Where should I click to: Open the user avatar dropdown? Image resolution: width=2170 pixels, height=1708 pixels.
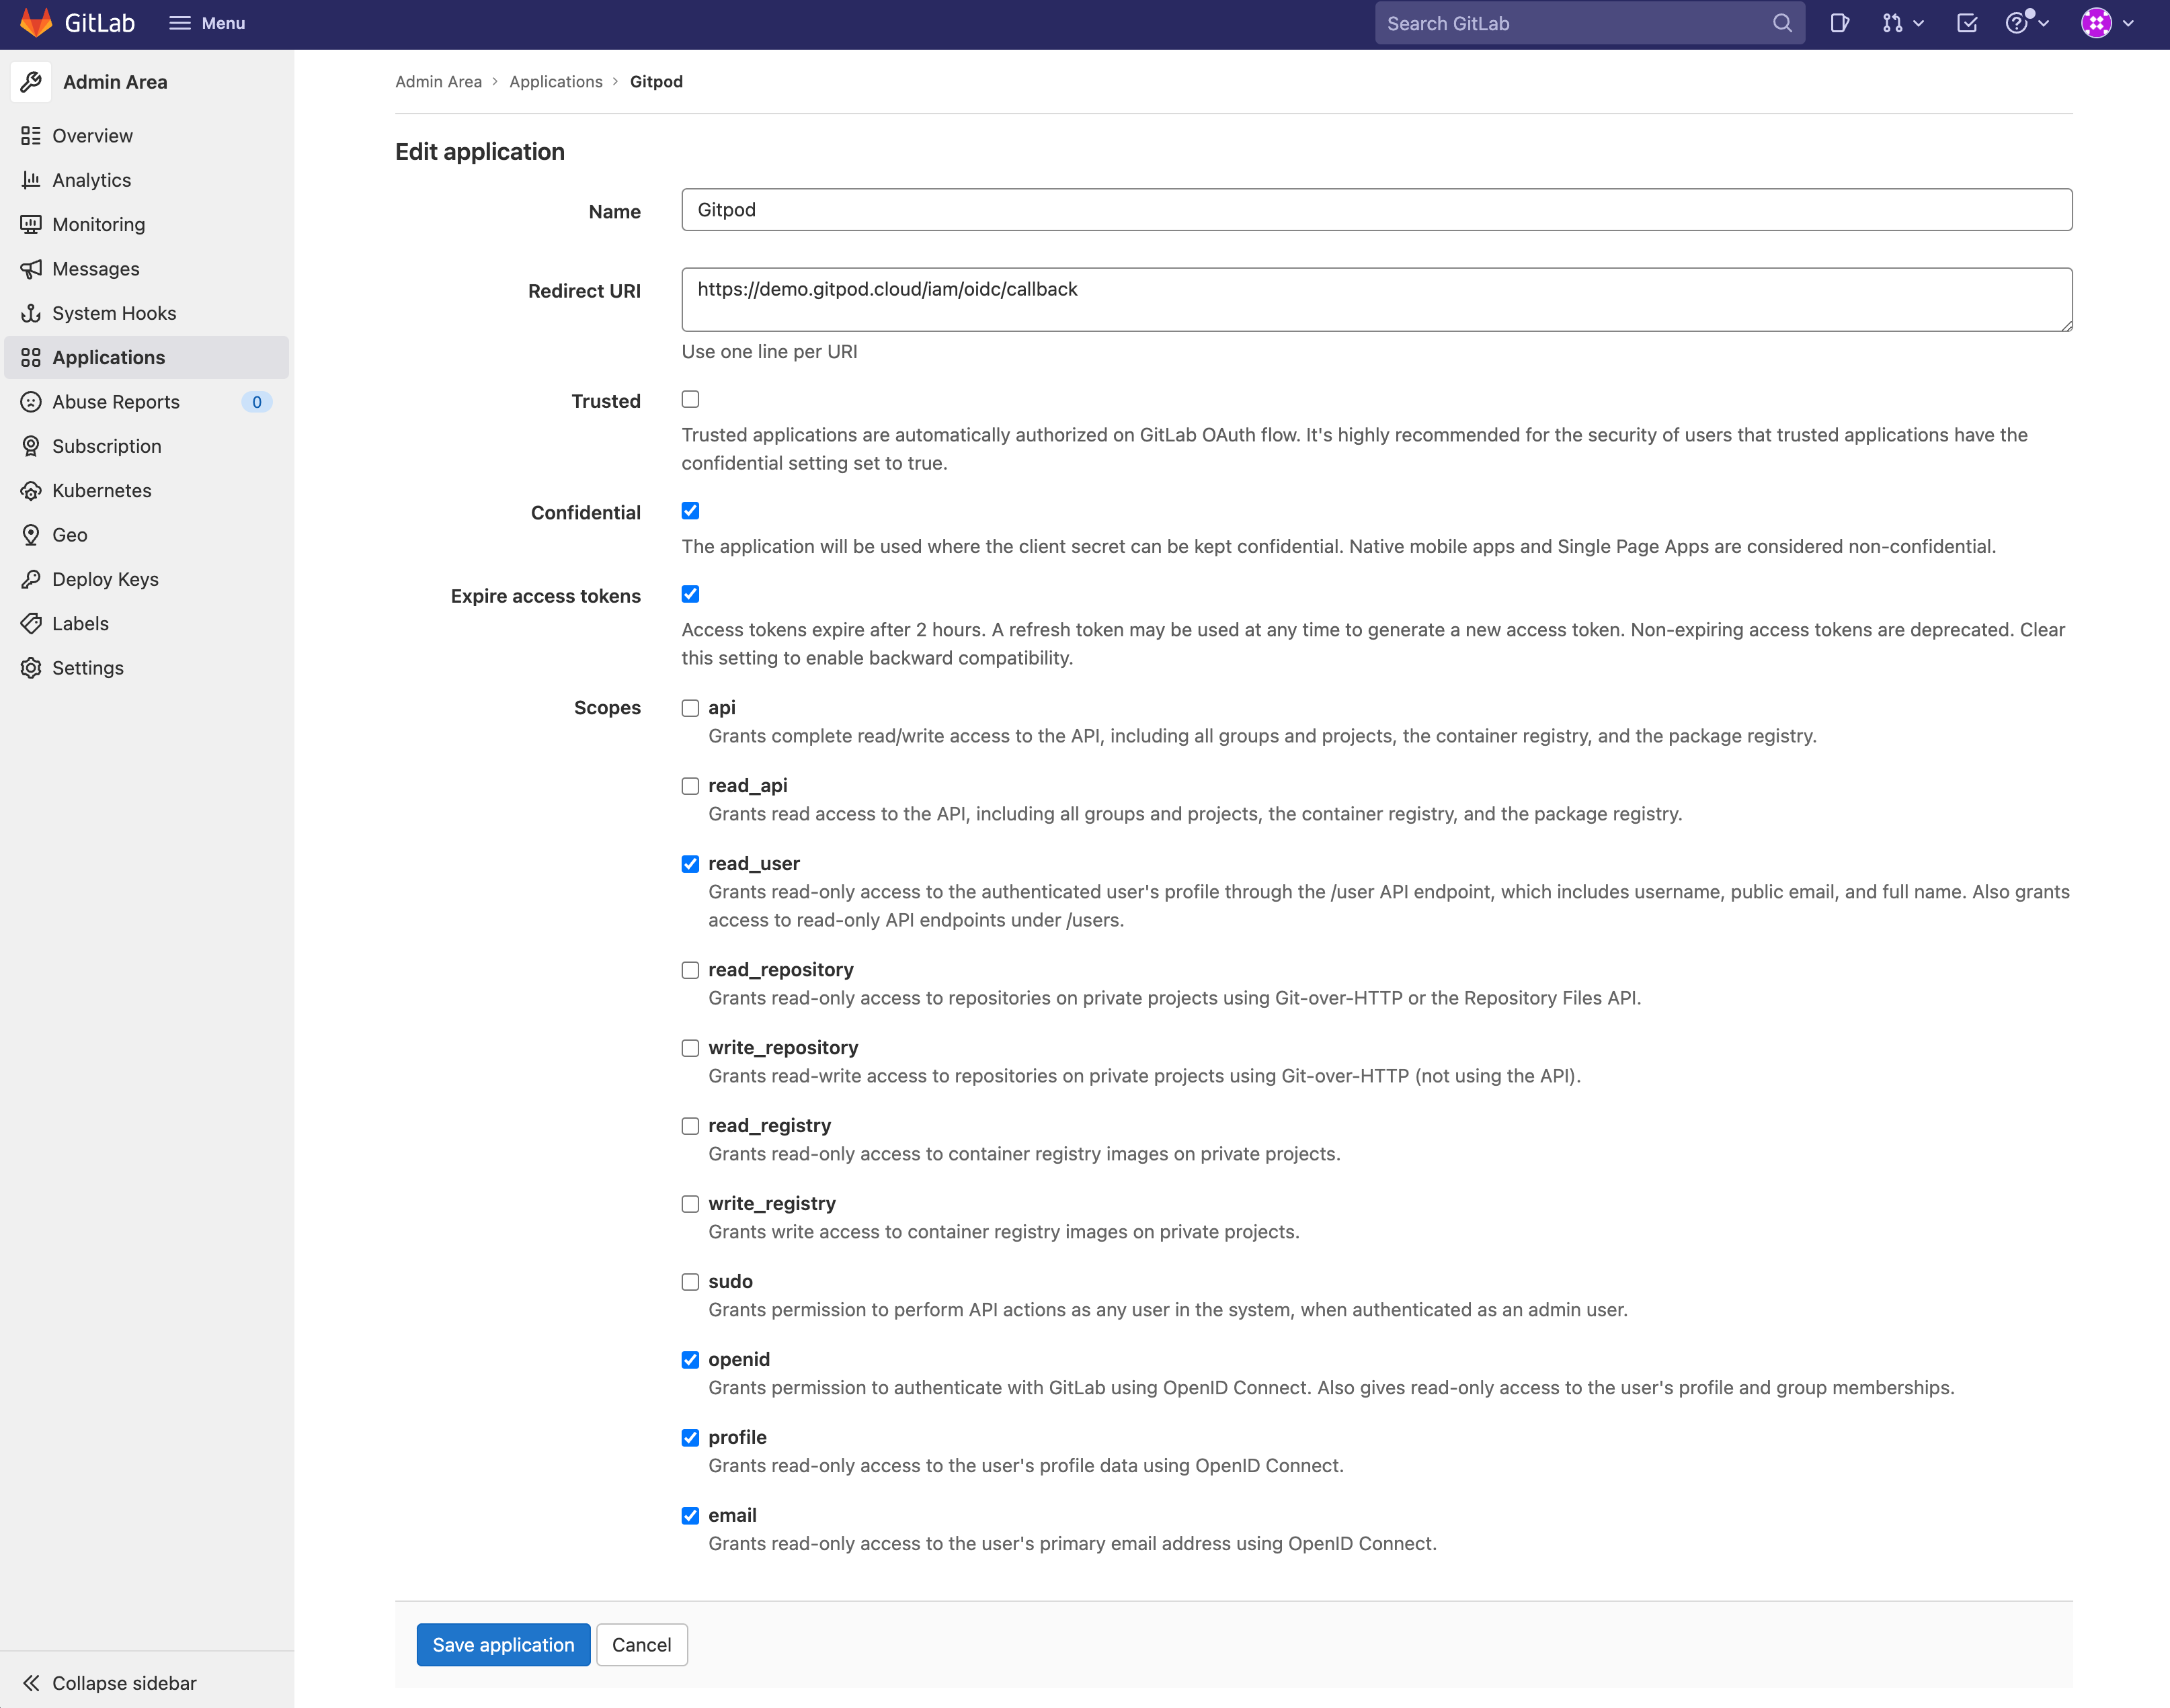coord(2107,23)
